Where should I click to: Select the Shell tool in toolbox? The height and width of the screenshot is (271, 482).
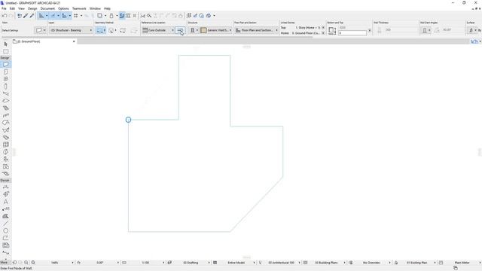5,130
